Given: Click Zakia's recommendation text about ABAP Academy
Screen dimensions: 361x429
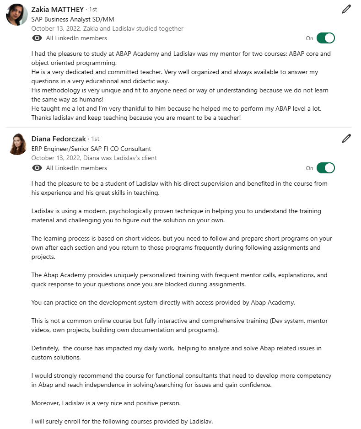Looking at the screenshot, I should pos(181,86).
